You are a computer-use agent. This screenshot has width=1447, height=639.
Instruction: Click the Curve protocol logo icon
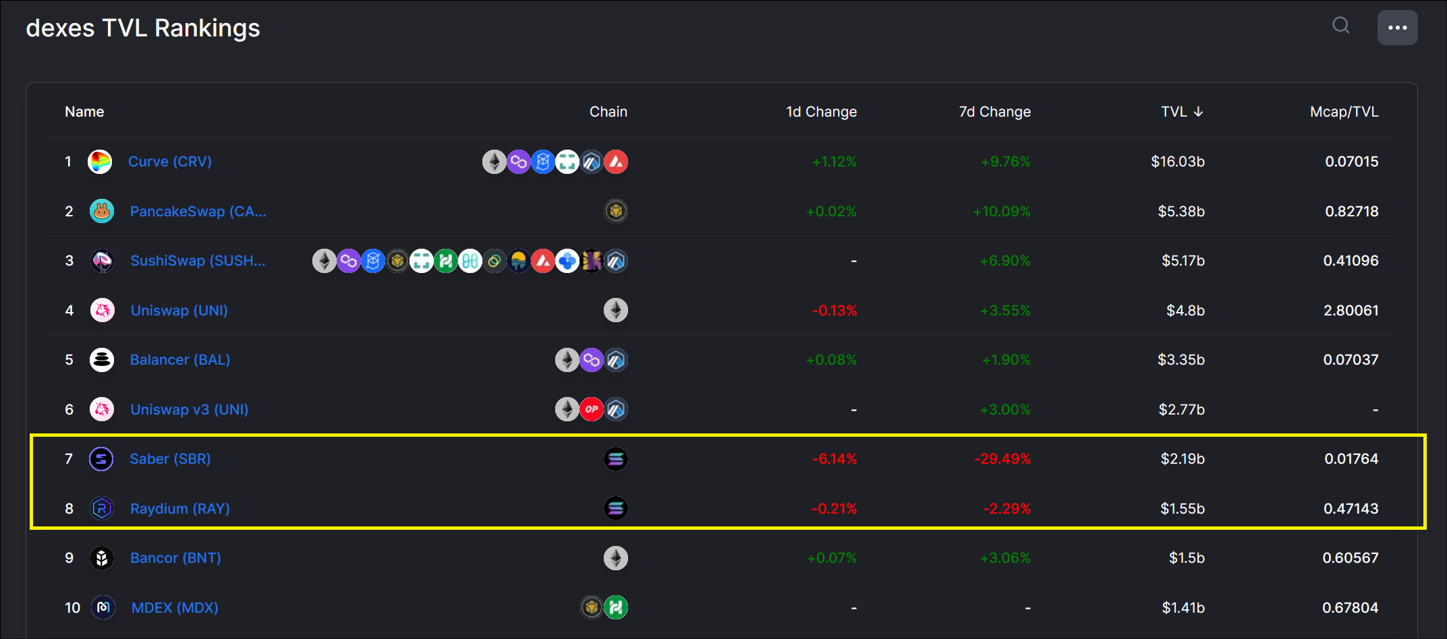(x=100, y=162)
